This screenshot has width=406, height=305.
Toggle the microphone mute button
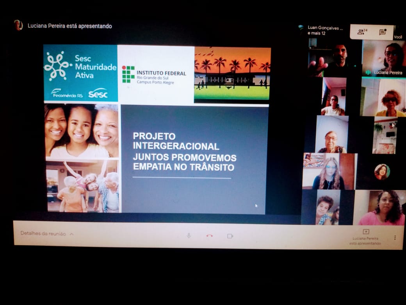tap(189, 235)
